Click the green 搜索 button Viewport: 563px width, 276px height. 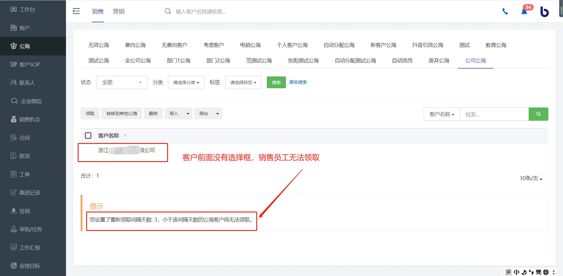(276, 82)
